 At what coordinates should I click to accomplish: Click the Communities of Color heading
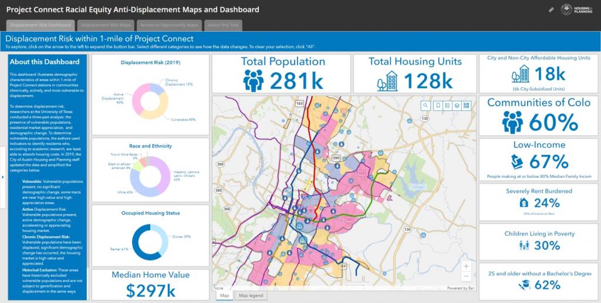point(539,103)
